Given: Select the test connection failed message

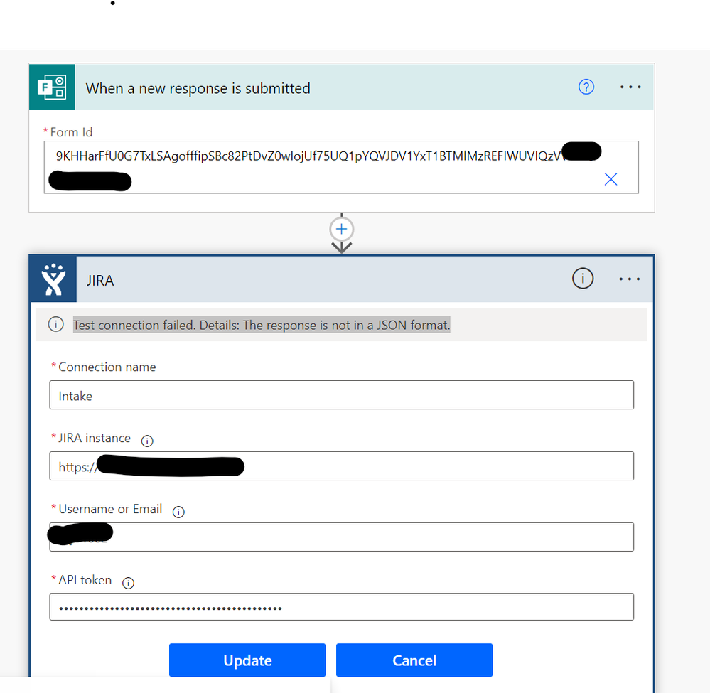Looking at the screenshot, I should click(262, 325).
